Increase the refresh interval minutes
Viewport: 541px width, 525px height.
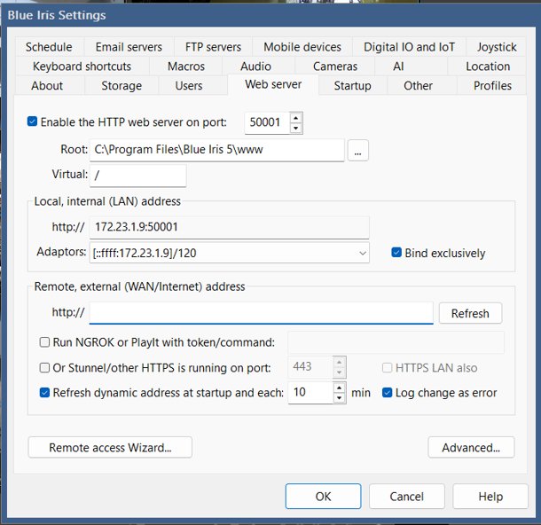pyautogui.click(x=339, y=388)
